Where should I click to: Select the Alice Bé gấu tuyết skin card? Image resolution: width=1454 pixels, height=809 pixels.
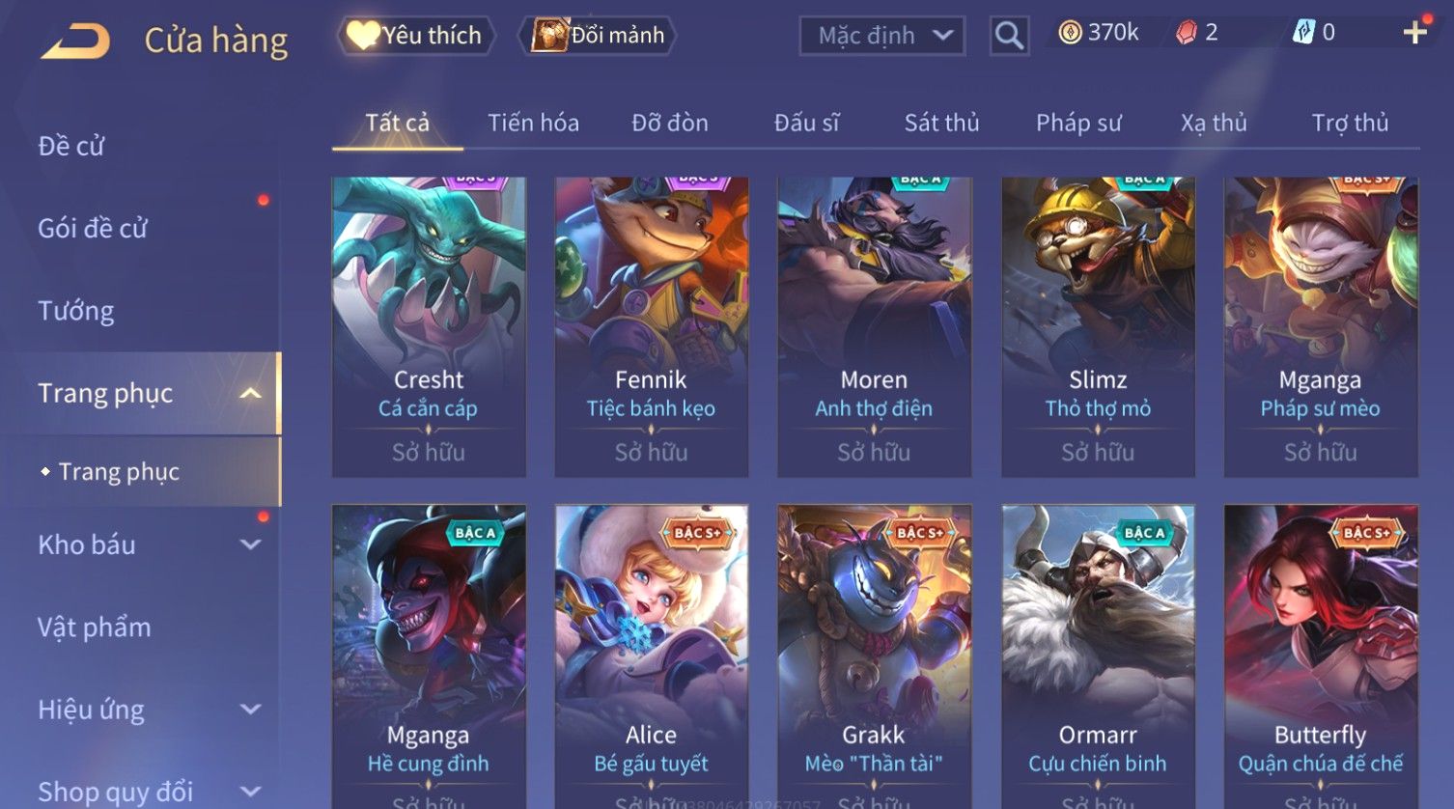(x=652, y=656)
